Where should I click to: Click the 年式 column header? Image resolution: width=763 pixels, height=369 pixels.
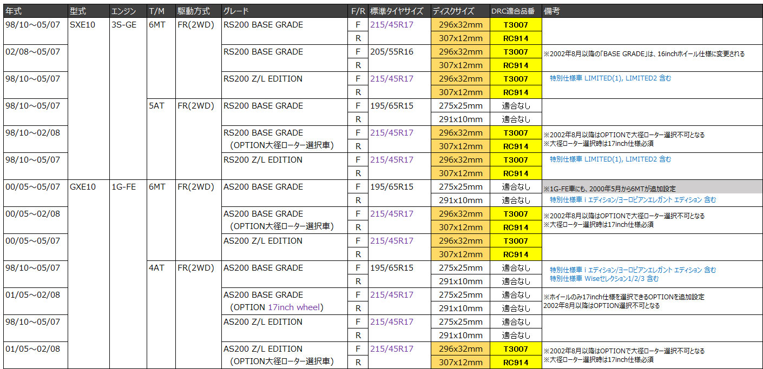tap(36, 11)
